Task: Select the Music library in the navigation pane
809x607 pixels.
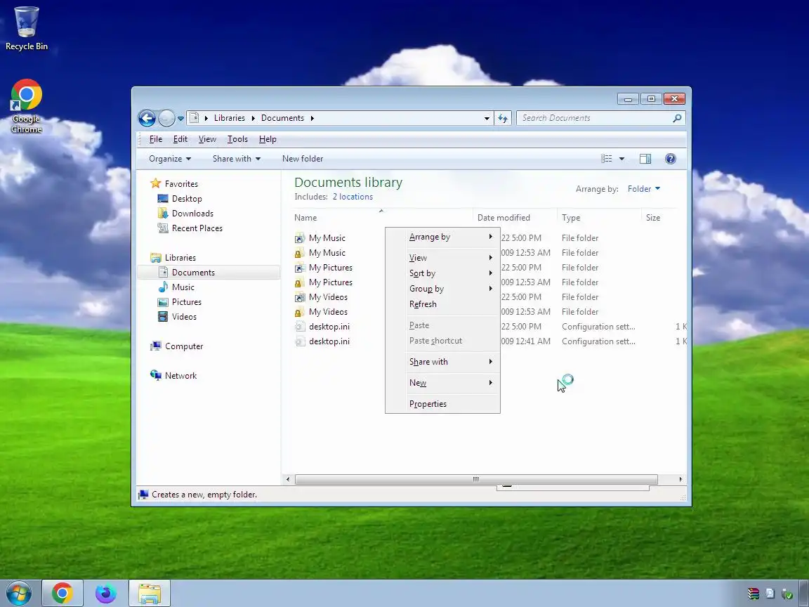Action: (x=183, y=287)
